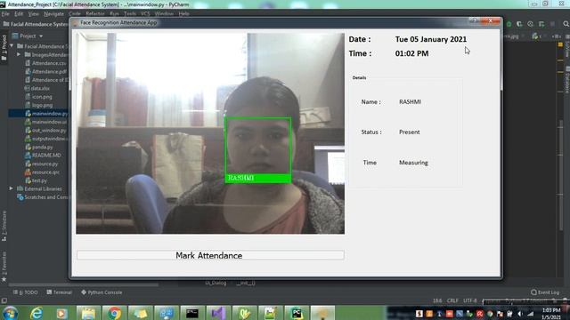
Task: Open the media player taskbar icon
Action: point(61,313)
